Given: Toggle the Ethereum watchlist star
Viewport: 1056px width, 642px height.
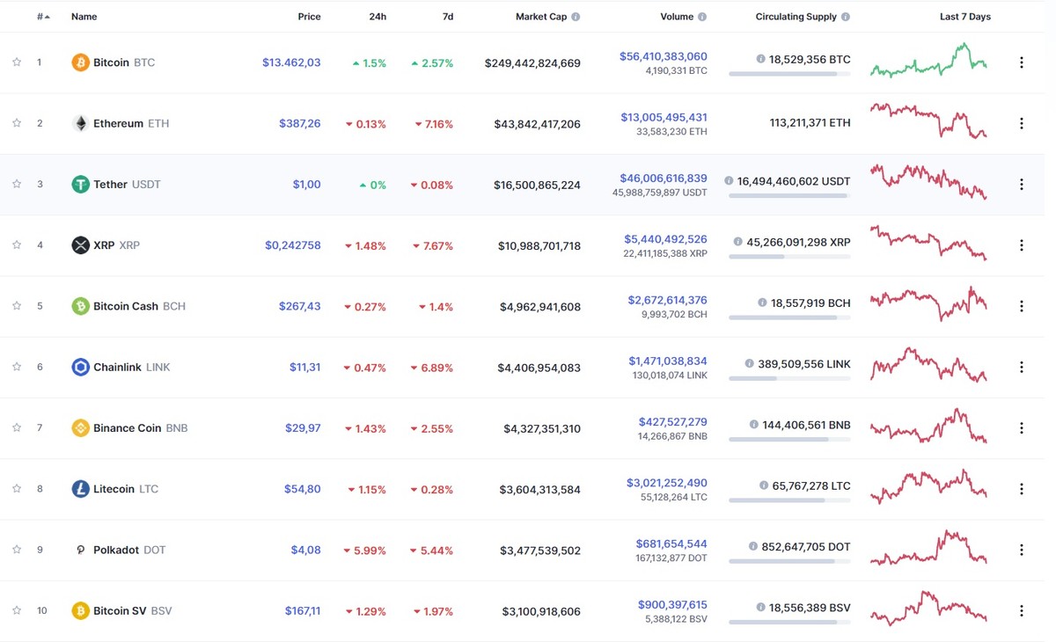Looking at the screenshot, I should coord(16,123).
